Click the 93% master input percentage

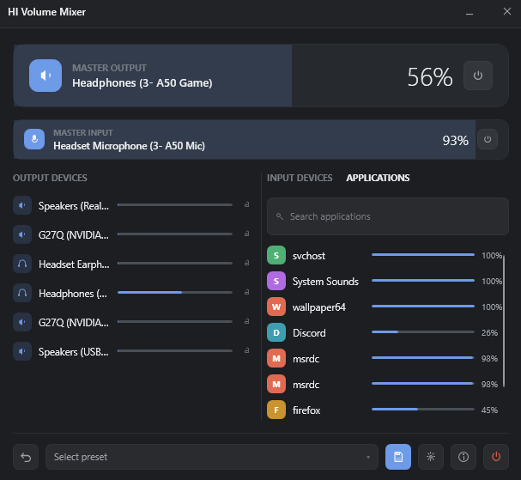pos(455,140)
